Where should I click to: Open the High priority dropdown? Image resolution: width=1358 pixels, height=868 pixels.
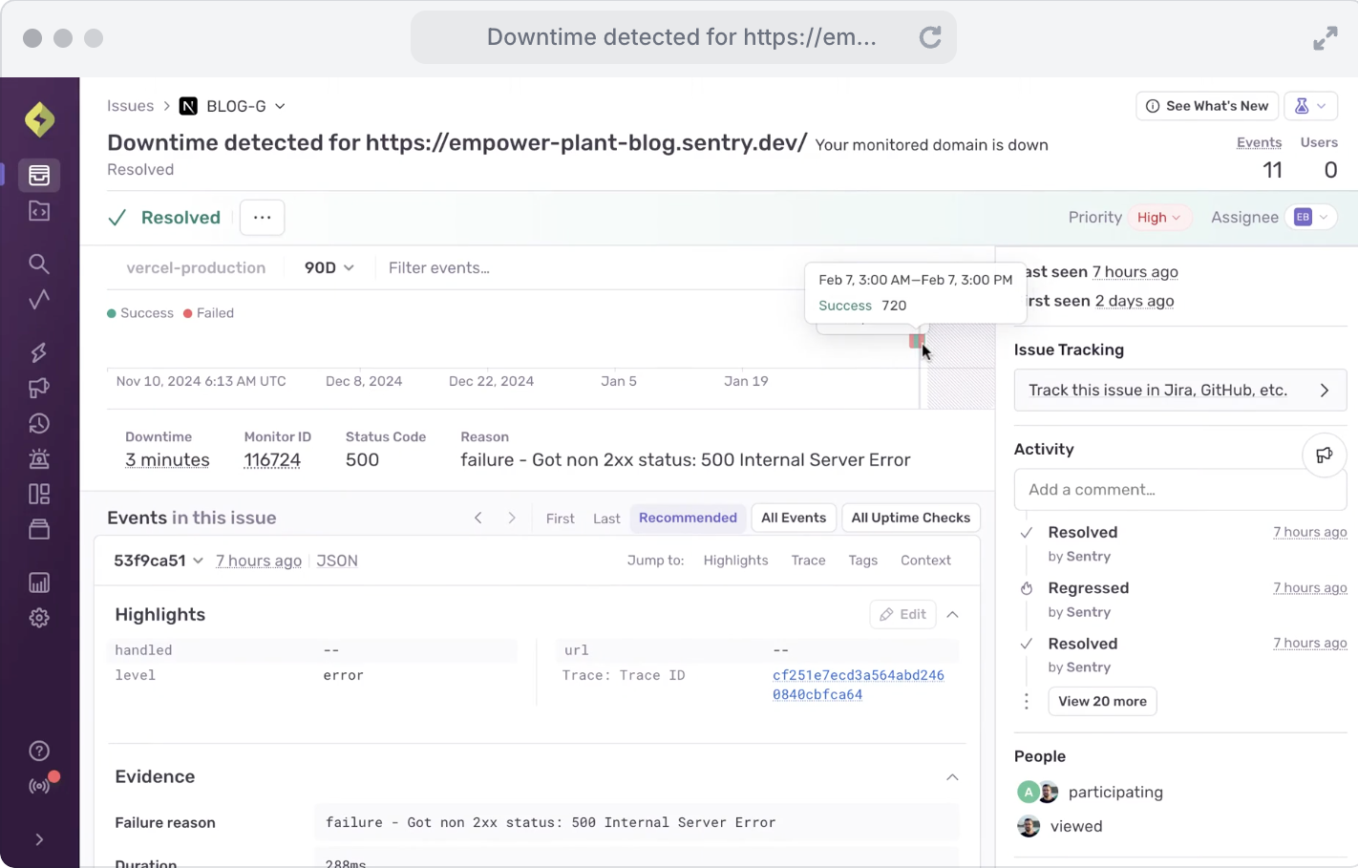1158,218
